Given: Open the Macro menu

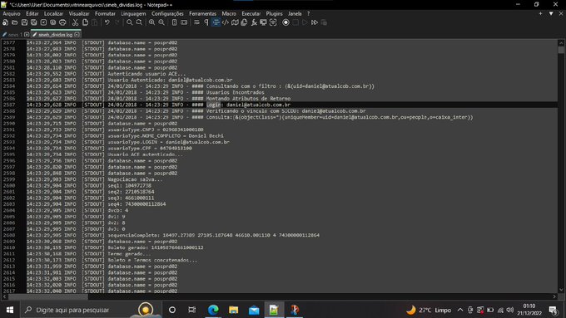Looking at the screenshot, I should click(229, 13).
